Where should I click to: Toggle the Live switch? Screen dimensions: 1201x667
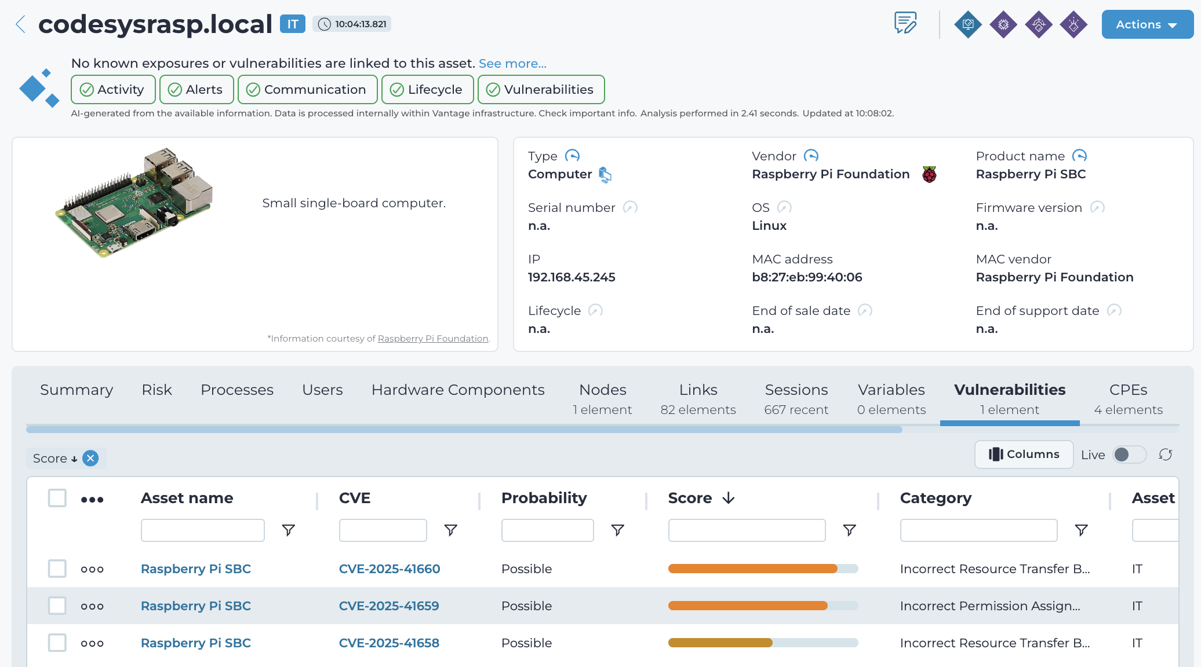(1129, 455)
